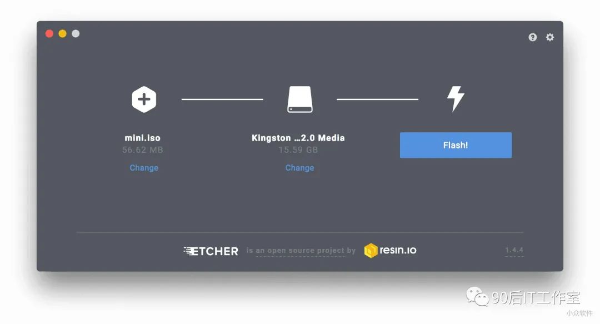Click the Etcher logo in the footer
The image size is (600, 324).
click(211, 251)
